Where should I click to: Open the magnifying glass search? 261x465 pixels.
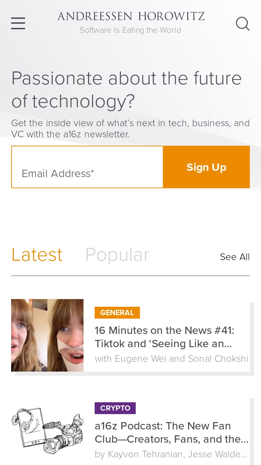(243, 24)
